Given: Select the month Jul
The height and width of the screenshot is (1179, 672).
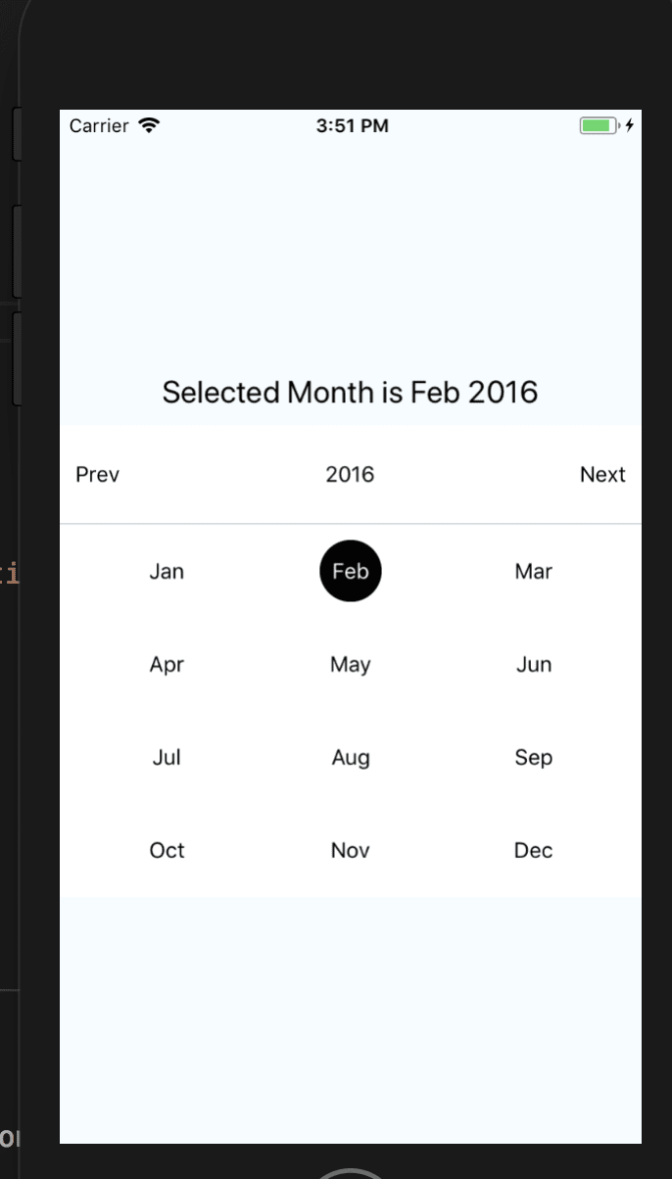Looking at the screenshot, I should click(167, 757).
